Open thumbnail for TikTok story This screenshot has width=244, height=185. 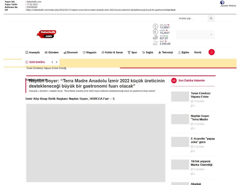(180, 165)
